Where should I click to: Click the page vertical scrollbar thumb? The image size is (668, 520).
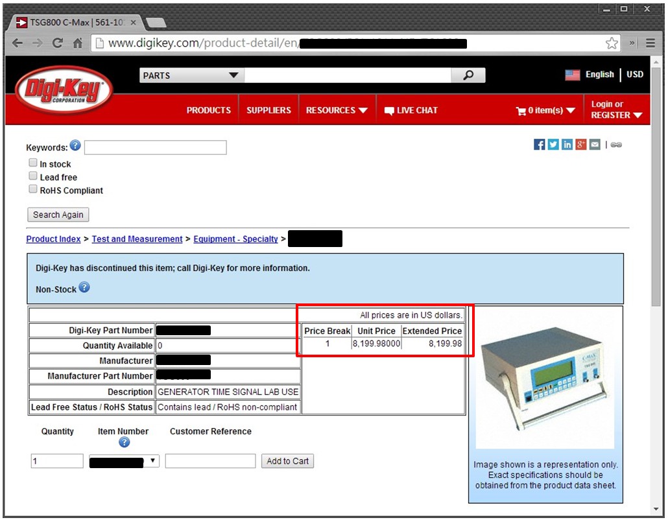click(656, 187)
